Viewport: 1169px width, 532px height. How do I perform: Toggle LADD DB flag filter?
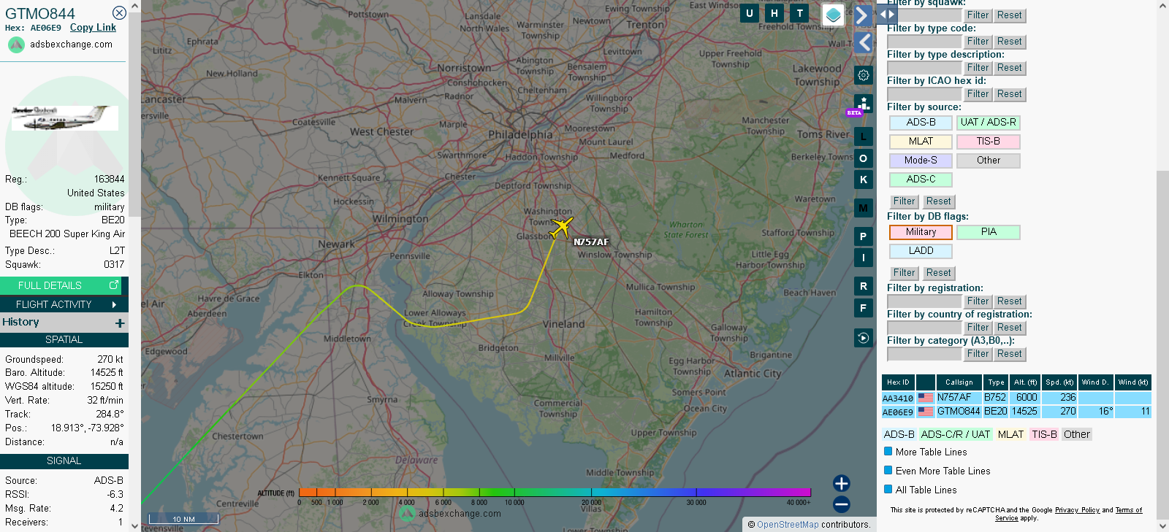click(921, 251)
